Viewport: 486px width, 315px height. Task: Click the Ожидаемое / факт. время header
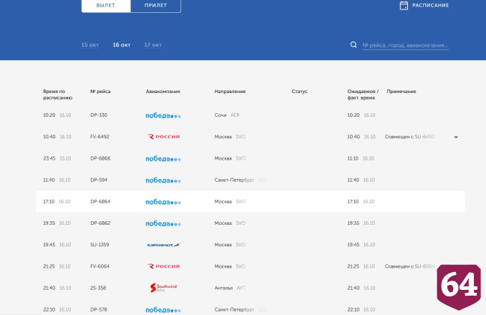[x=363, y=94]
